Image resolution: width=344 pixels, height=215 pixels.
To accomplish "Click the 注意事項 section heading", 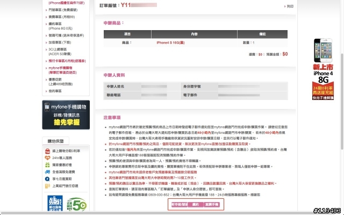I will click(x=112, y=118).
